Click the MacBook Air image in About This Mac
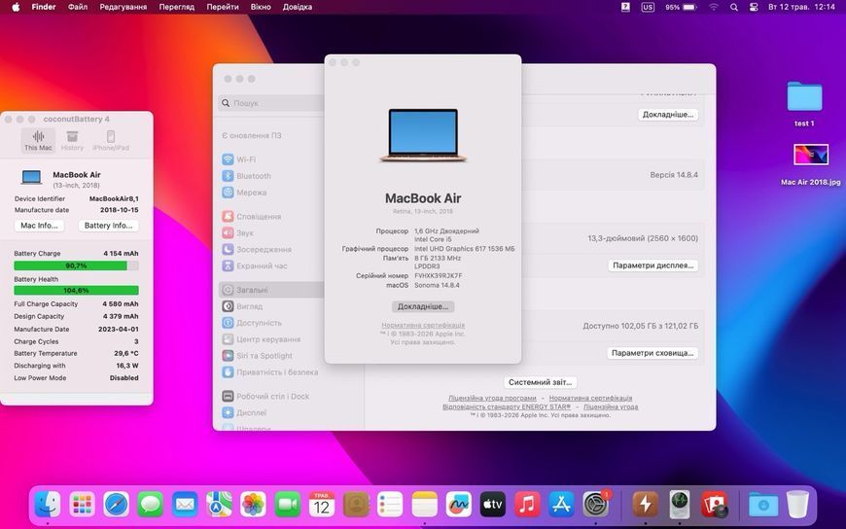This screenshot has width=846, height=529. point(423,135)
